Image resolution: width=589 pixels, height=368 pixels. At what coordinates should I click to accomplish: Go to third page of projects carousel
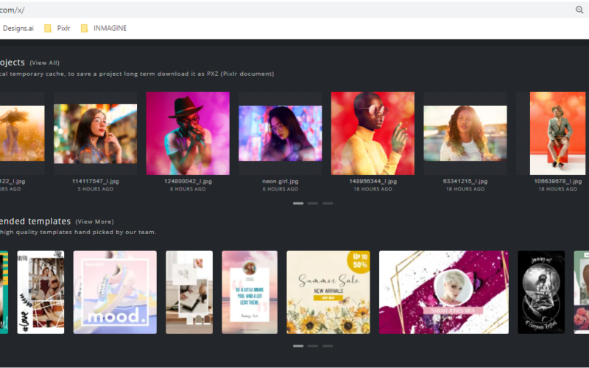click(328, 203)
